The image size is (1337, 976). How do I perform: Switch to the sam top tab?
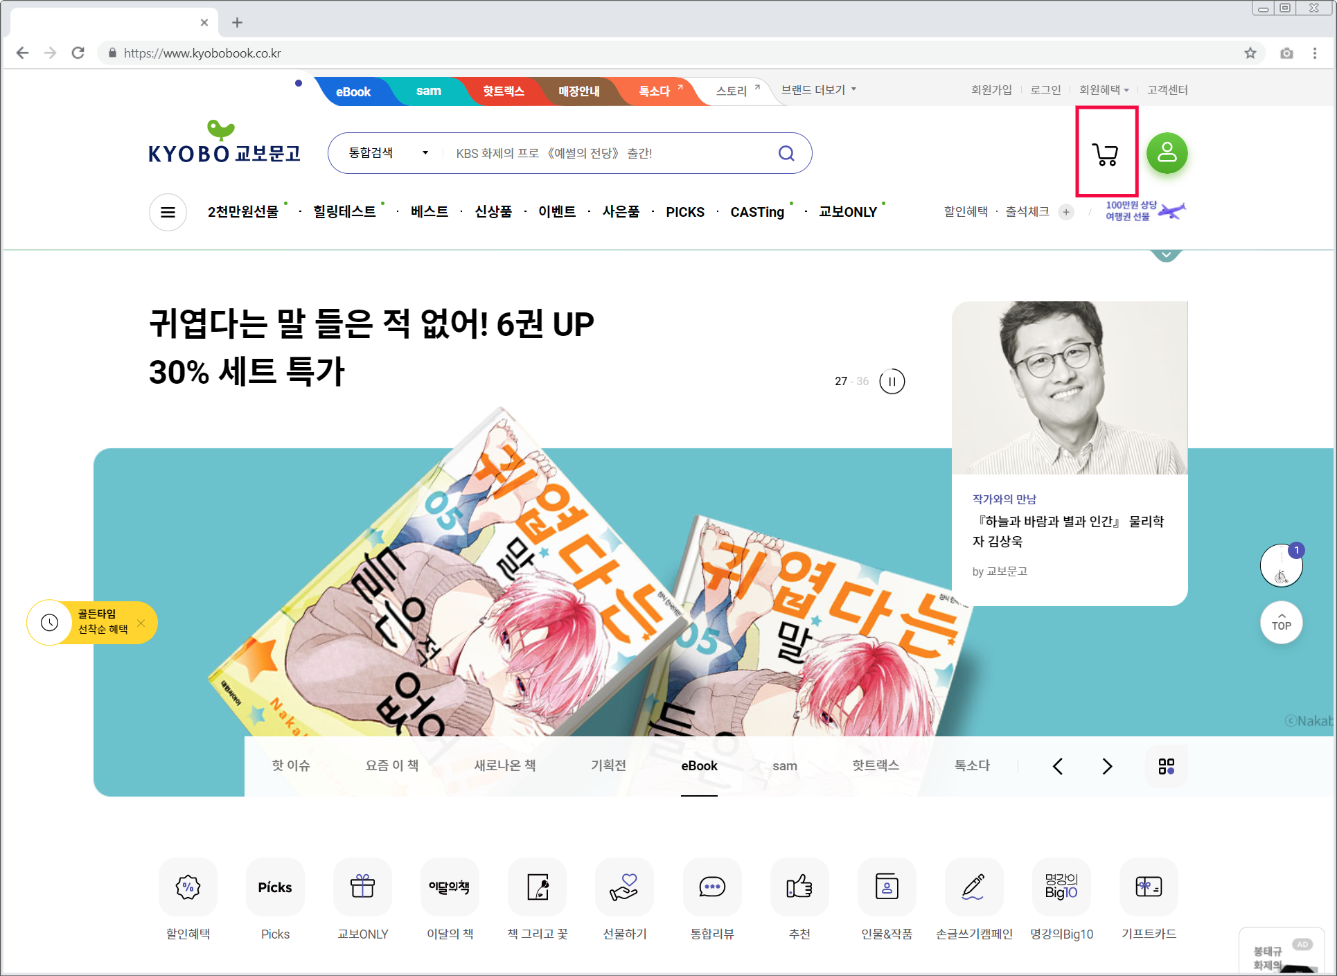pyautogui.click(x=429, y=91)
